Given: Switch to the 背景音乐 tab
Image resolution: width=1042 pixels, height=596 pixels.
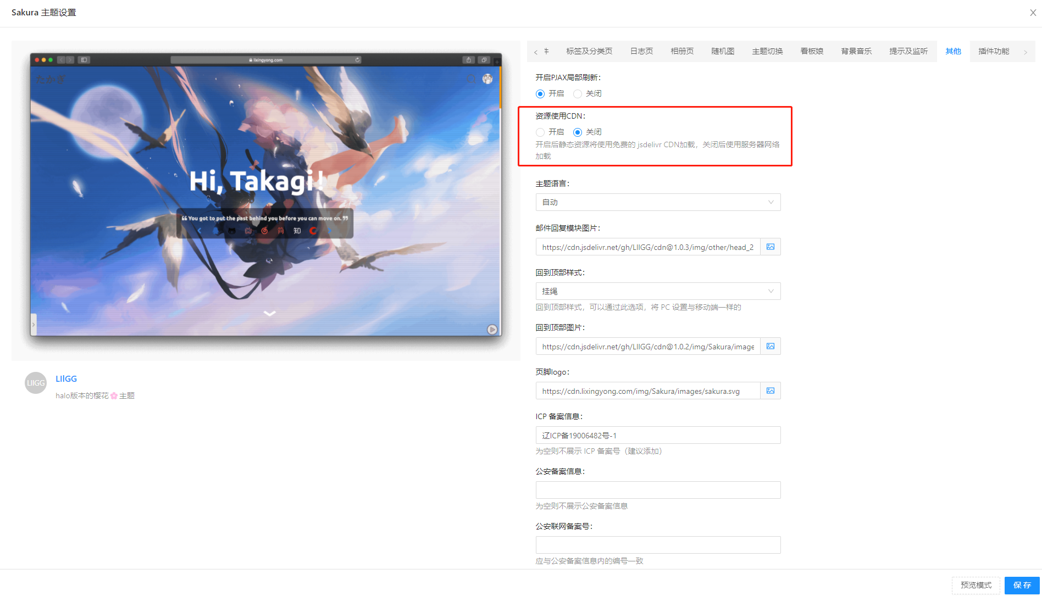Looking at the screenshot, I should pos(856,51).
